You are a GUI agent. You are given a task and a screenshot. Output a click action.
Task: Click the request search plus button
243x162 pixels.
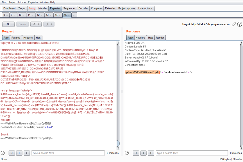coord(19,153)
